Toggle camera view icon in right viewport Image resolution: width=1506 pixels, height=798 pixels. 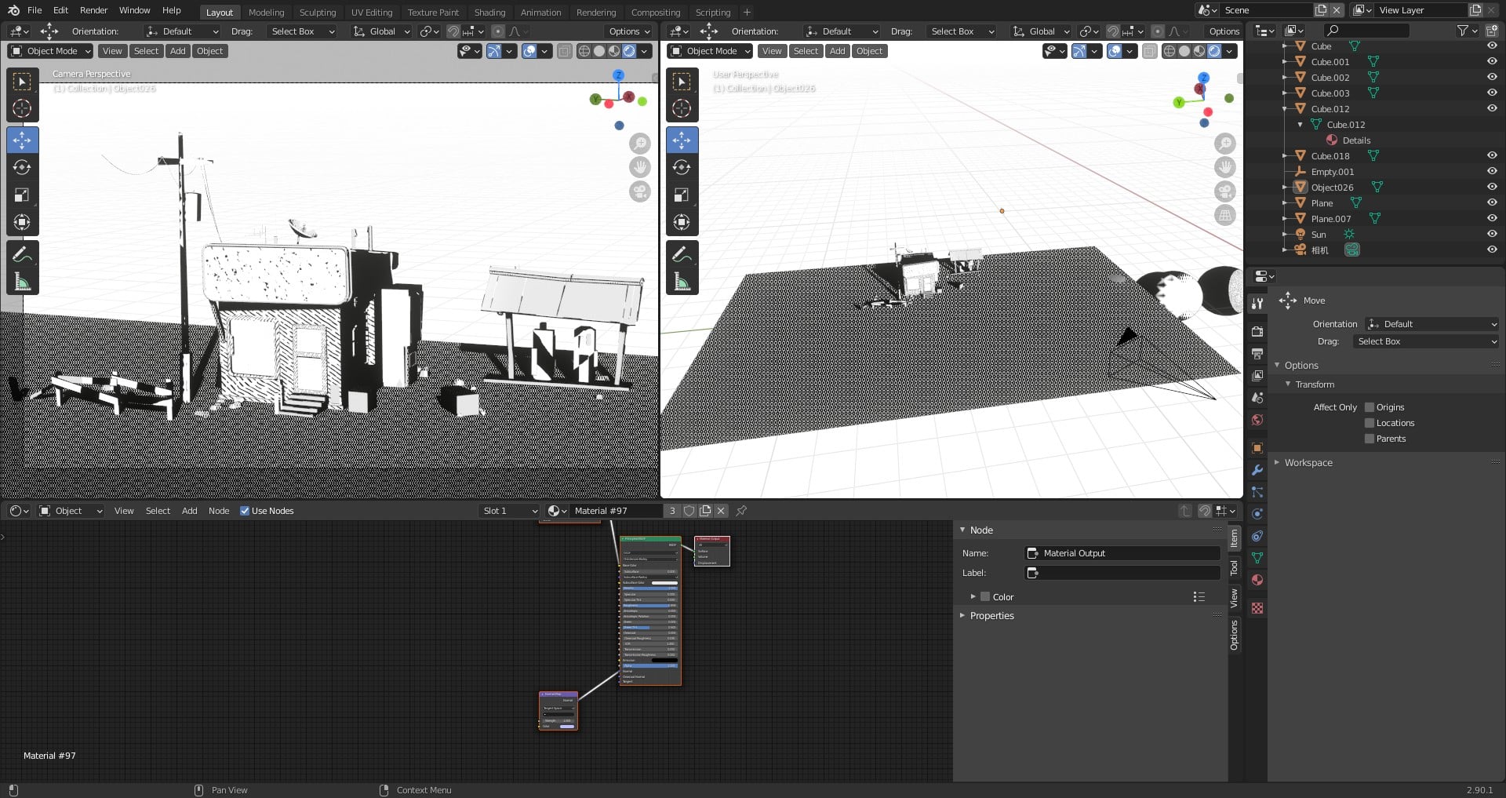coord(1224,191)
